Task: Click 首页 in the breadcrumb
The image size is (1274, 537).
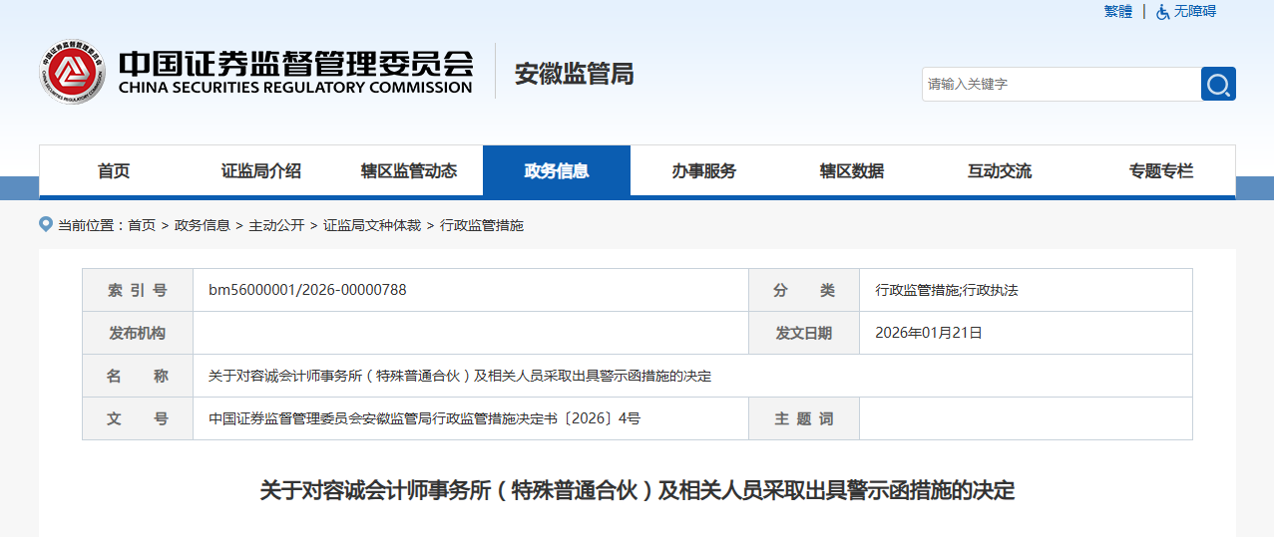Action: [142, 225]
